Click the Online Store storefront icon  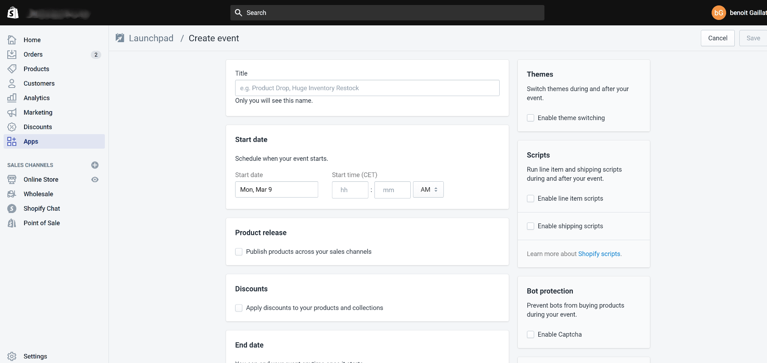[12, 179]
